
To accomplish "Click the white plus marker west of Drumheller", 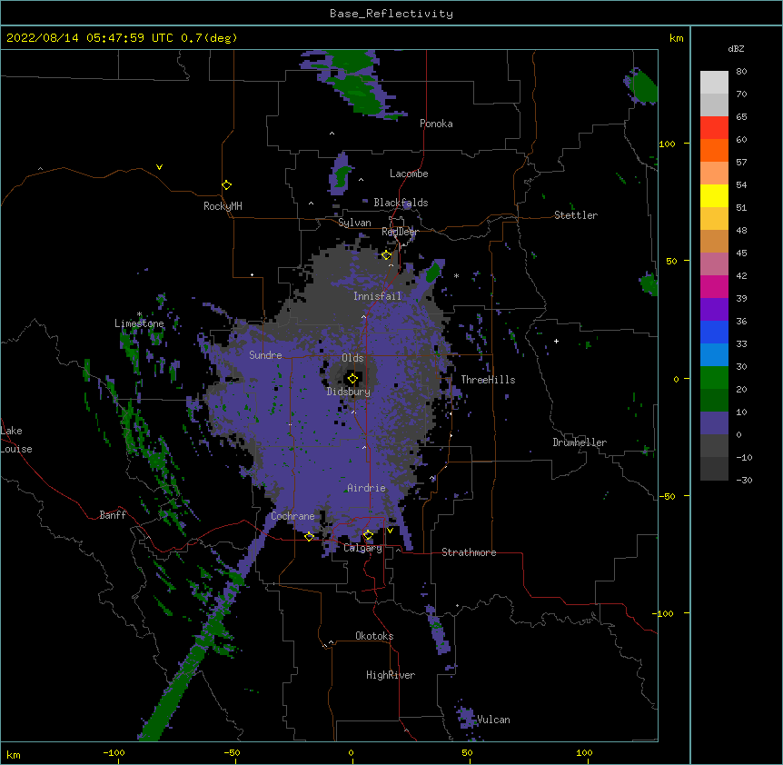I will (556, 341).
